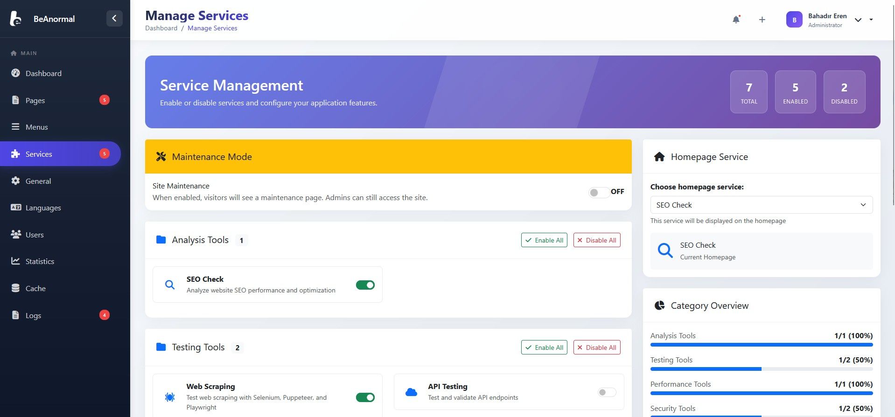Click the Users group icon in sidebar

(x=16, y=235)
